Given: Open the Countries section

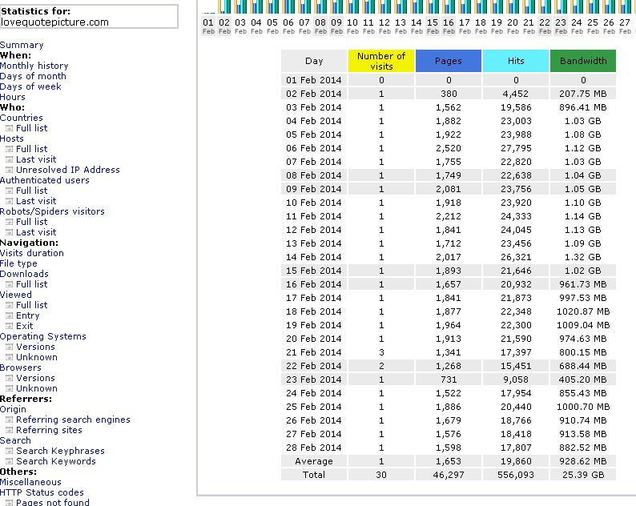Looking at the screenshot, I should (x=22, y=118).
